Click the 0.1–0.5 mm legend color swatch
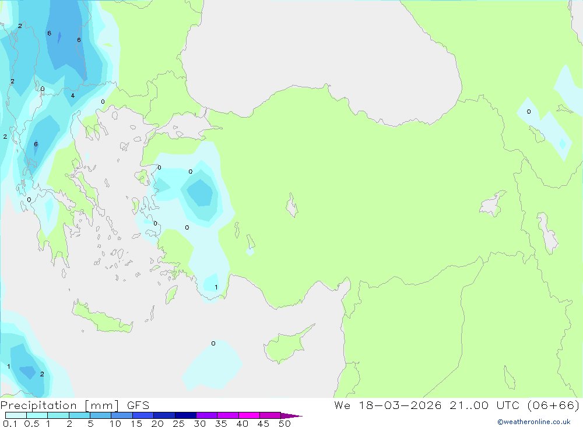The height and width of the screenshot is (427, 583). 16,415
